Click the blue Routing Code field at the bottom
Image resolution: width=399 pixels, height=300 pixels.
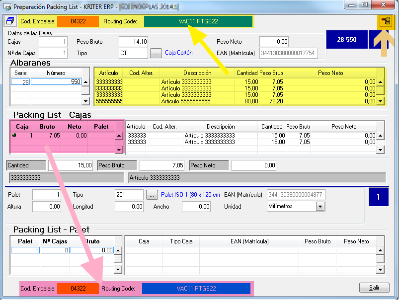196,289
